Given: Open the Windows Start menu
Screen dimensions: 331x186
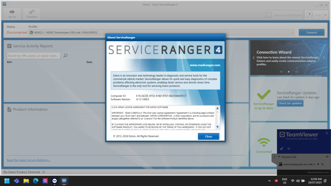Looking at the screenshot, I should pyautogui.click(x=7, y=181).
